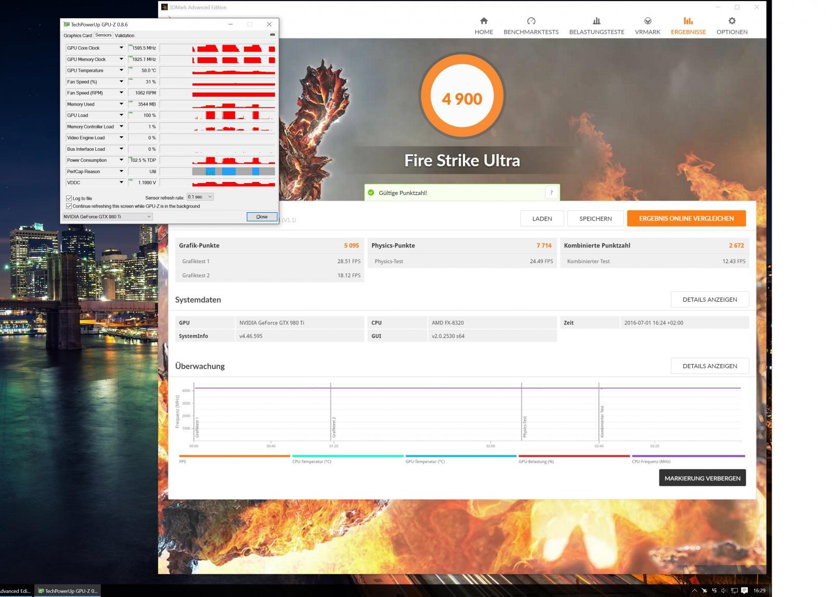Image resolution: width=832 pixels, height=597 pixels.
Task: Click the green valid-score checkmark icon
Action: point(371,192)
